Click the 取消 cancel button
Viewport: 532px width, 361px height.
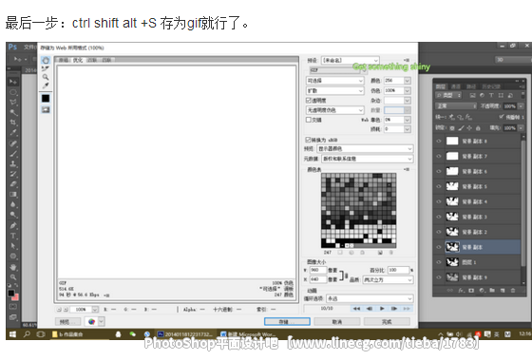[336, 321]
